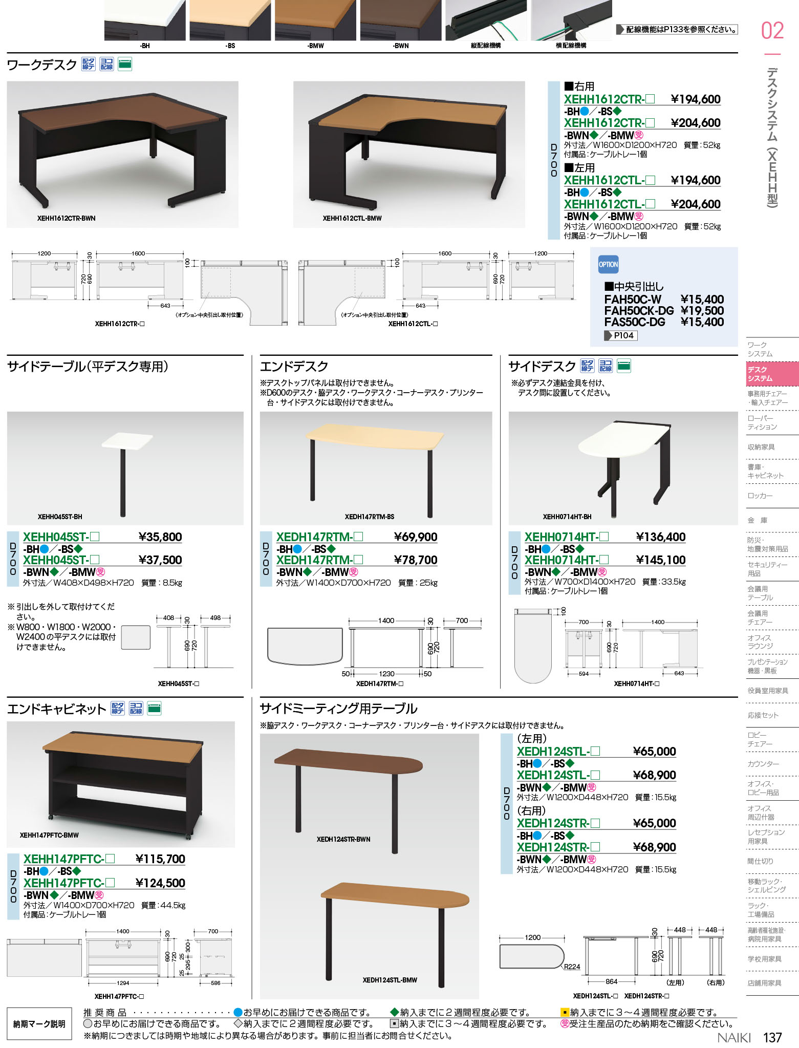This screenshot has width=799, height=1048.
Task: Check the box after XEDH147RTM- priced ¥69,900
Action: (x=358, y=537)
